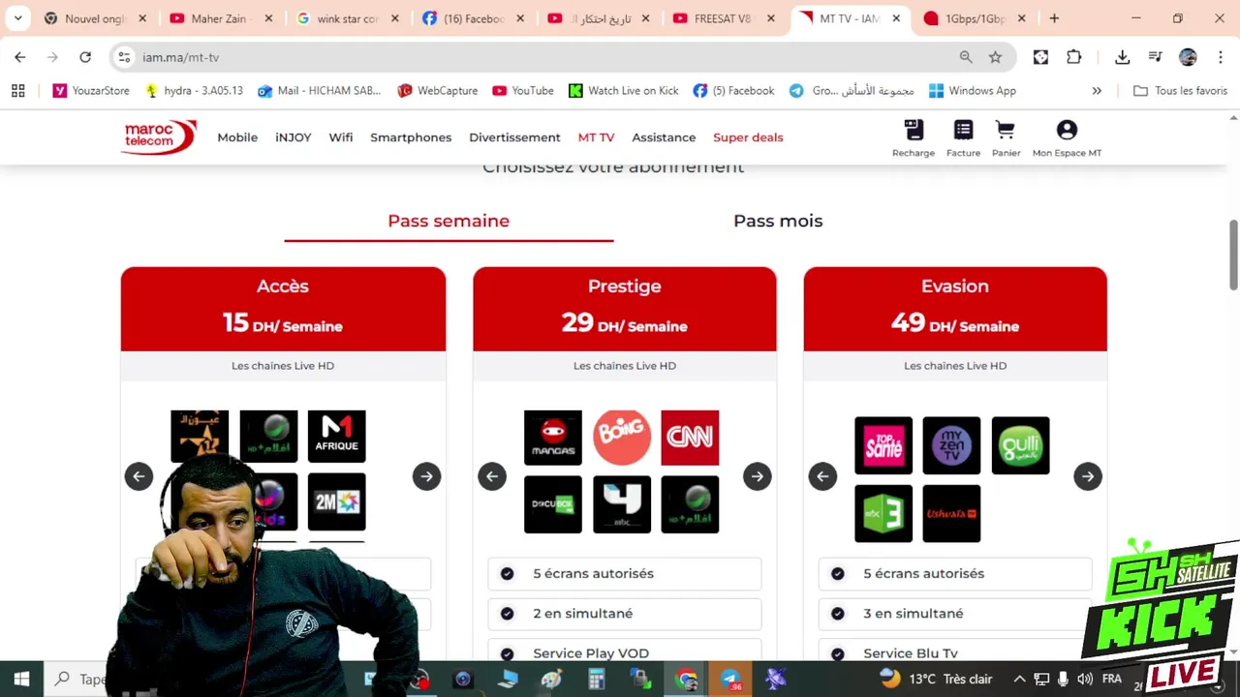Click Prestige 2 en simultané checkmark
Screen dimensions: 1240x697
507,614
